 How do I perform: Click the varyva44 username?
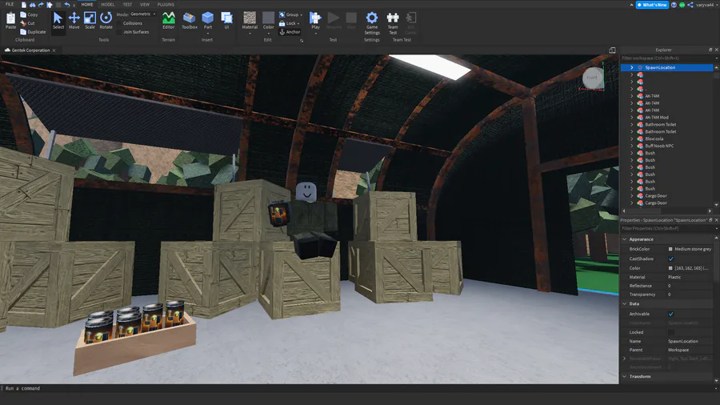coord(705,5)
